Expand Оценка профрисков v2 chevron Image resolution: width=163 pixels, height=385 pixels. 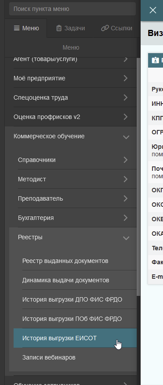coord(126,117)
